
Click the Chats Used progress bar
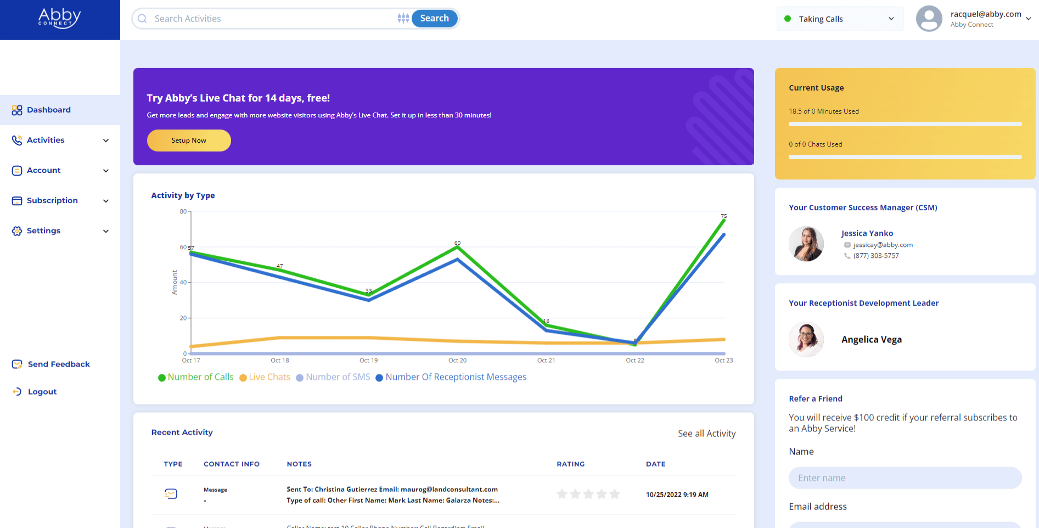click(905, 157)
